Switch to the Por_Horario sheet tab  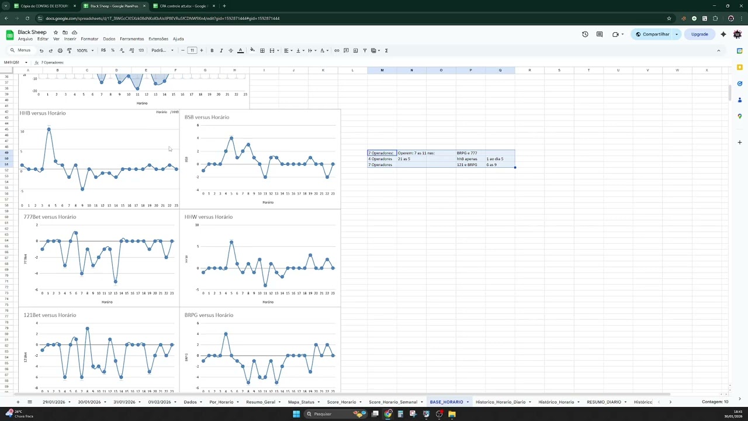pyautogui.click(x=221, y=402)
